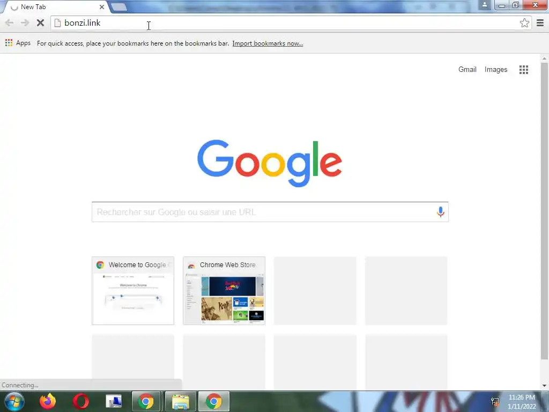Click the forward navigation arrow

point(25,23)
